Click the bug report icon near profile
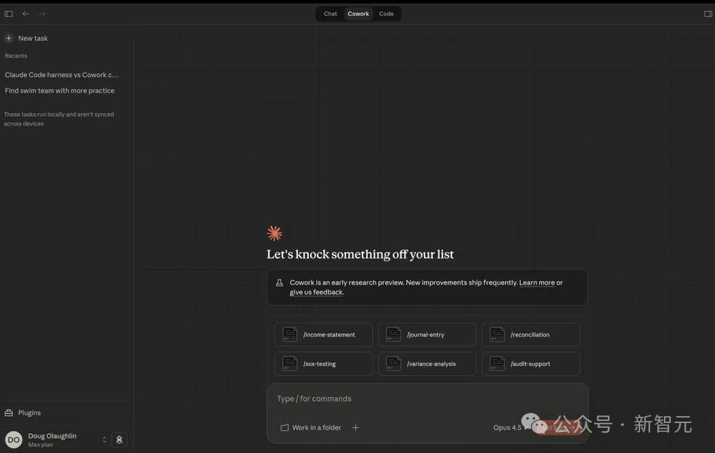 119,440
